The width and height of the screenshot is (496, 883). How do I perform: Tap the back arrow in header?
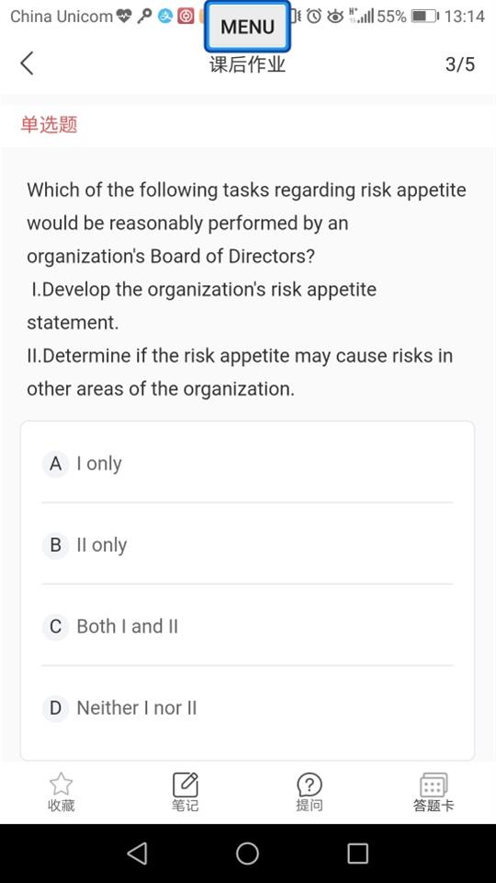click(27, 63)
